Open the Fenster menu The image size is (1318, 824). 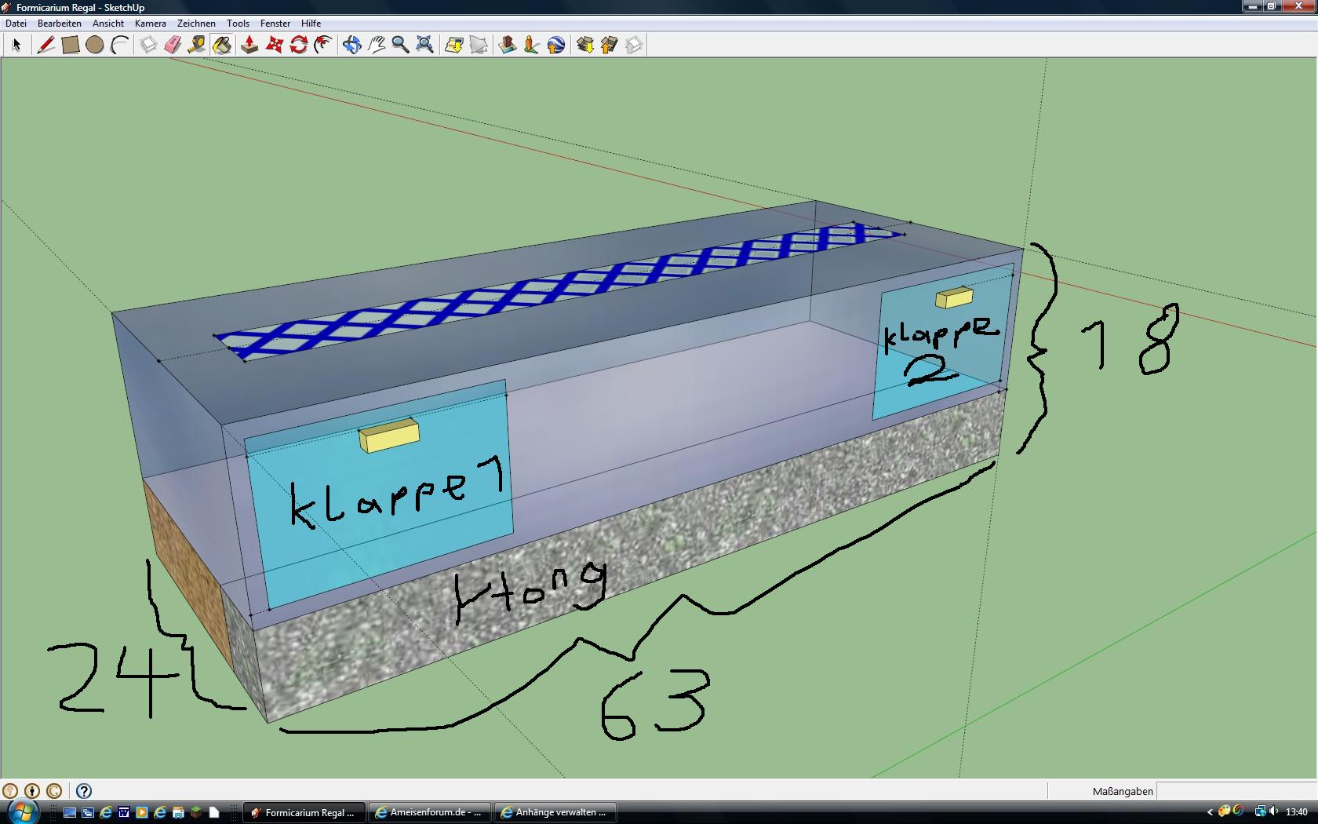(275, 24)
